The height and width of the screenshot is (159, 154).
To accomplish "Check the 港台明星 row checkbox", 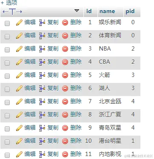I will pyautogui.click(x=7, y=142).
